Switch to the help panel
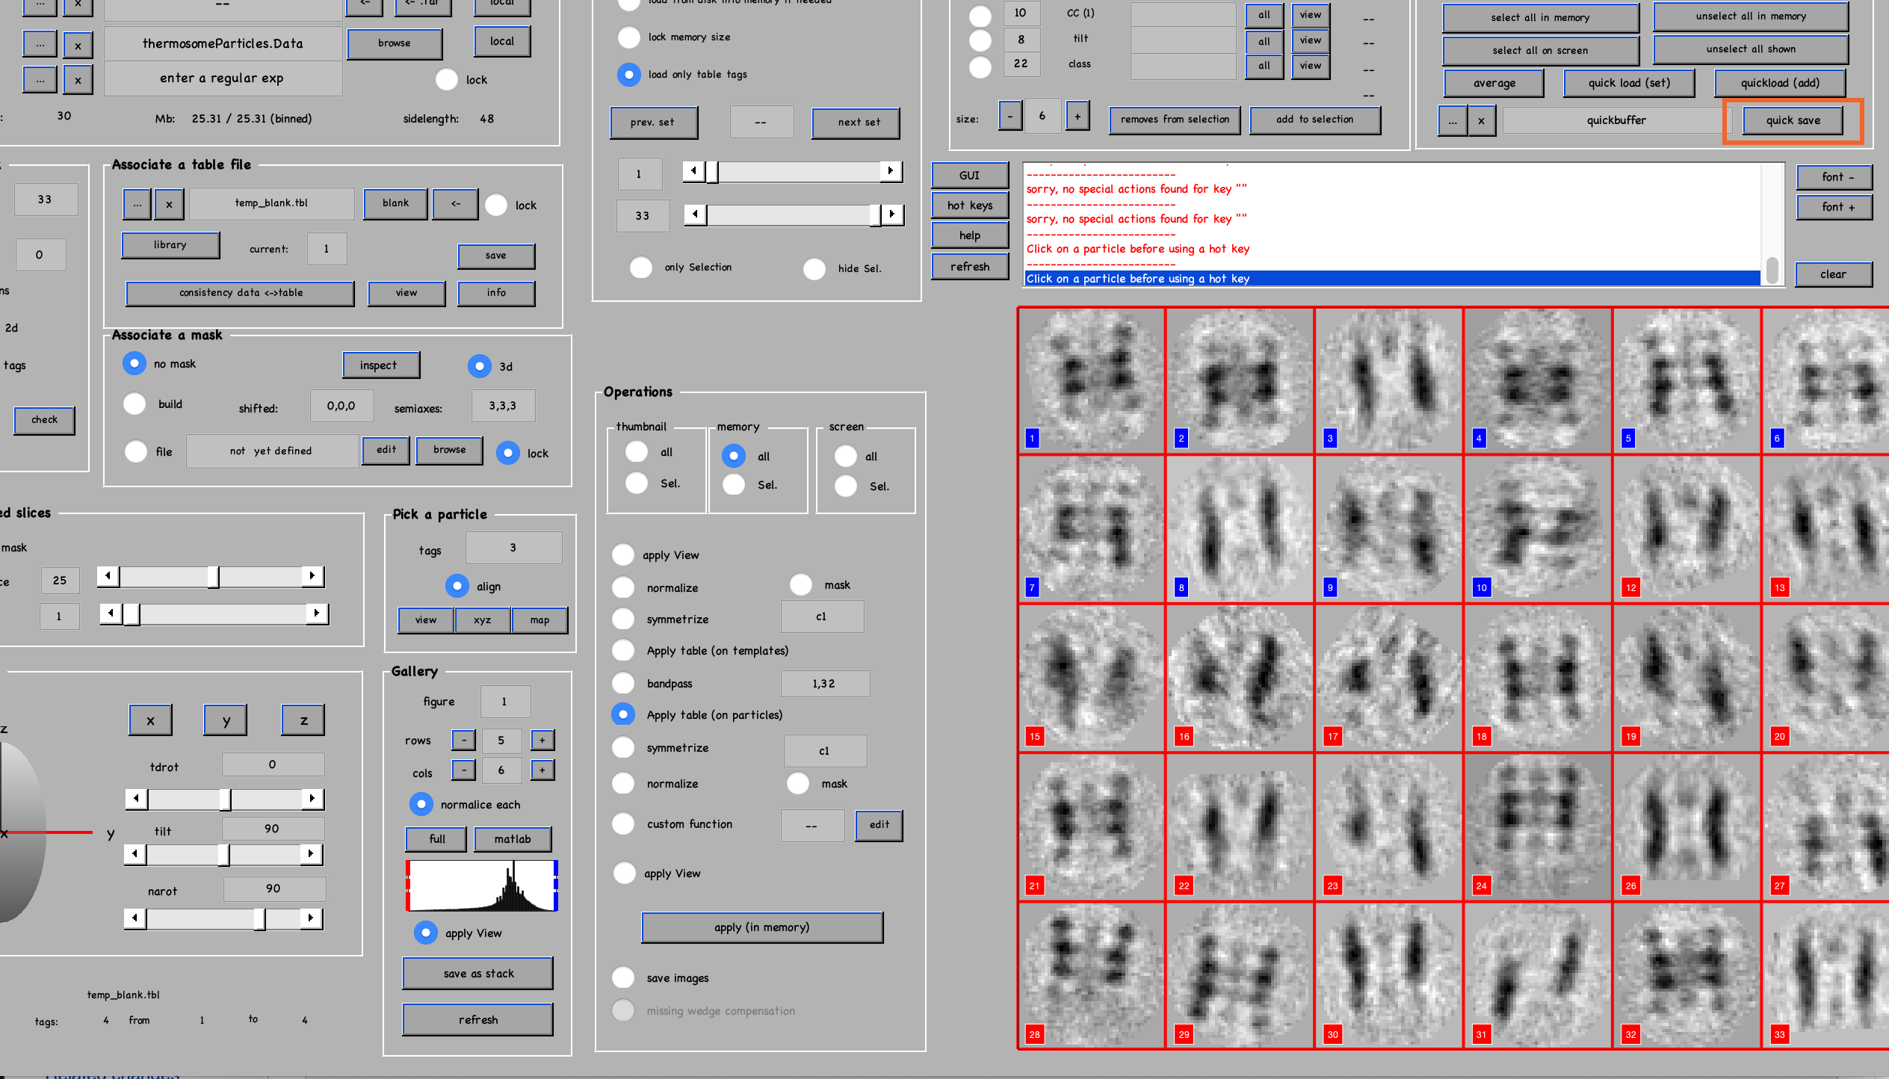Screen dimensions: 1889x1079 (969, 235)
